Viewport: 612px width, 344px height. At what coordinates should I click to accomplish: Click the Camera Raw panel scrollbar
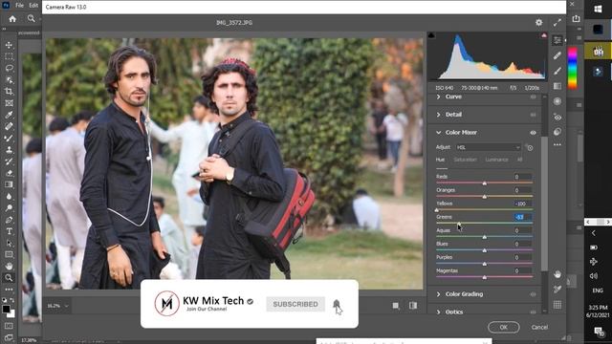544,204
